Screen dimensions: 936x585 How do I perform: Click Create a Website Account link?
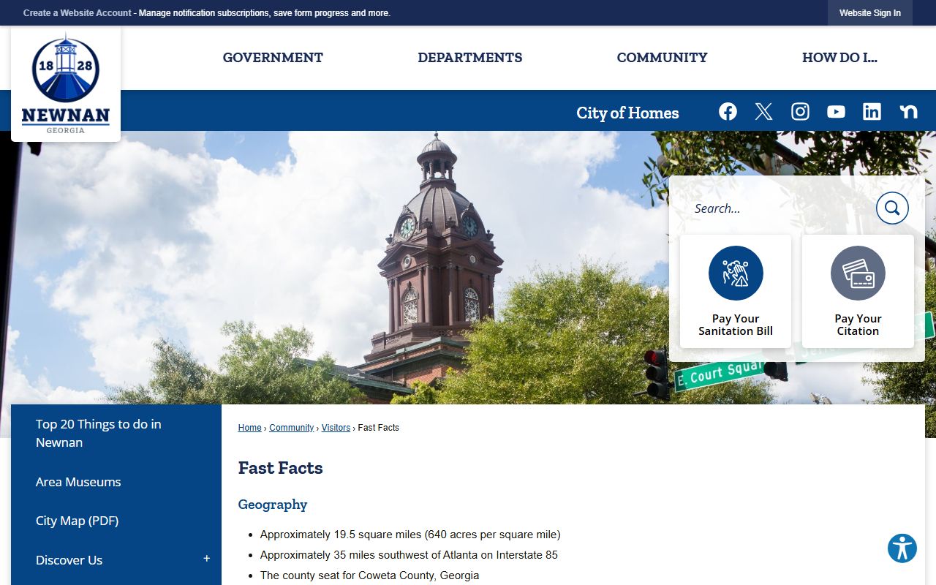(78, 13)
